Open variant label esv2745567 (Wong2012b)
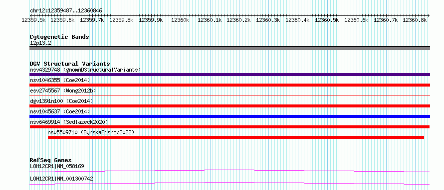444x190 pixels. tap(63, 91)
